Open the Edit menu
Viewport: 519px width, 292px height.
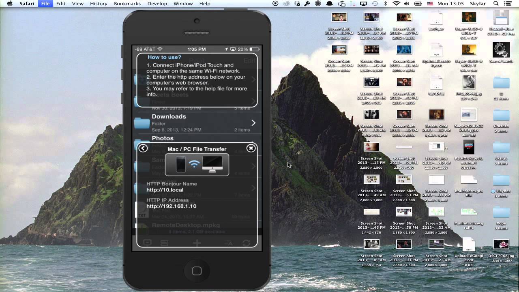[x=61, y=4]
